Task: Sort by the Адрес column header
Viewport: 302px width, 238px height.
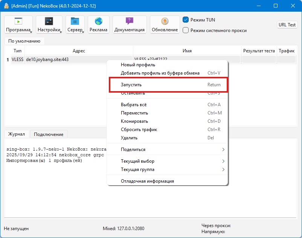Action: tap(79, 51)
